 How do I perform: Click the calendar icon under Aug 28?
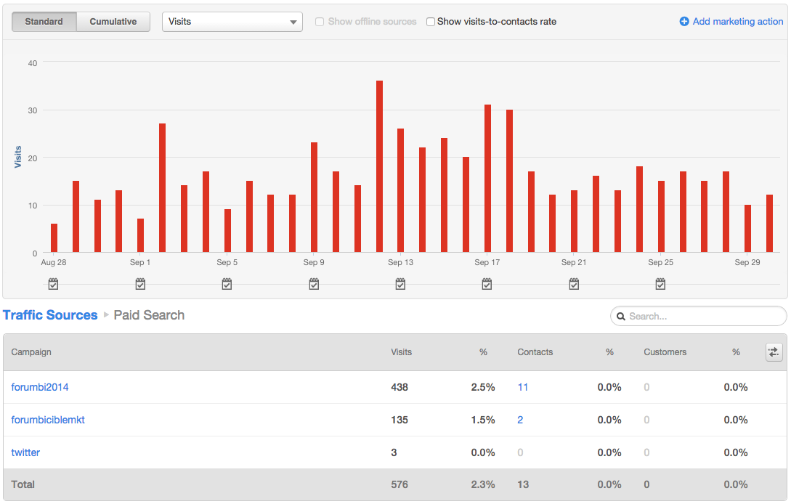pos(53,283)
